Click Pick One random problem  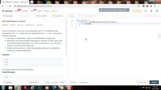click(x=34, y=82)
